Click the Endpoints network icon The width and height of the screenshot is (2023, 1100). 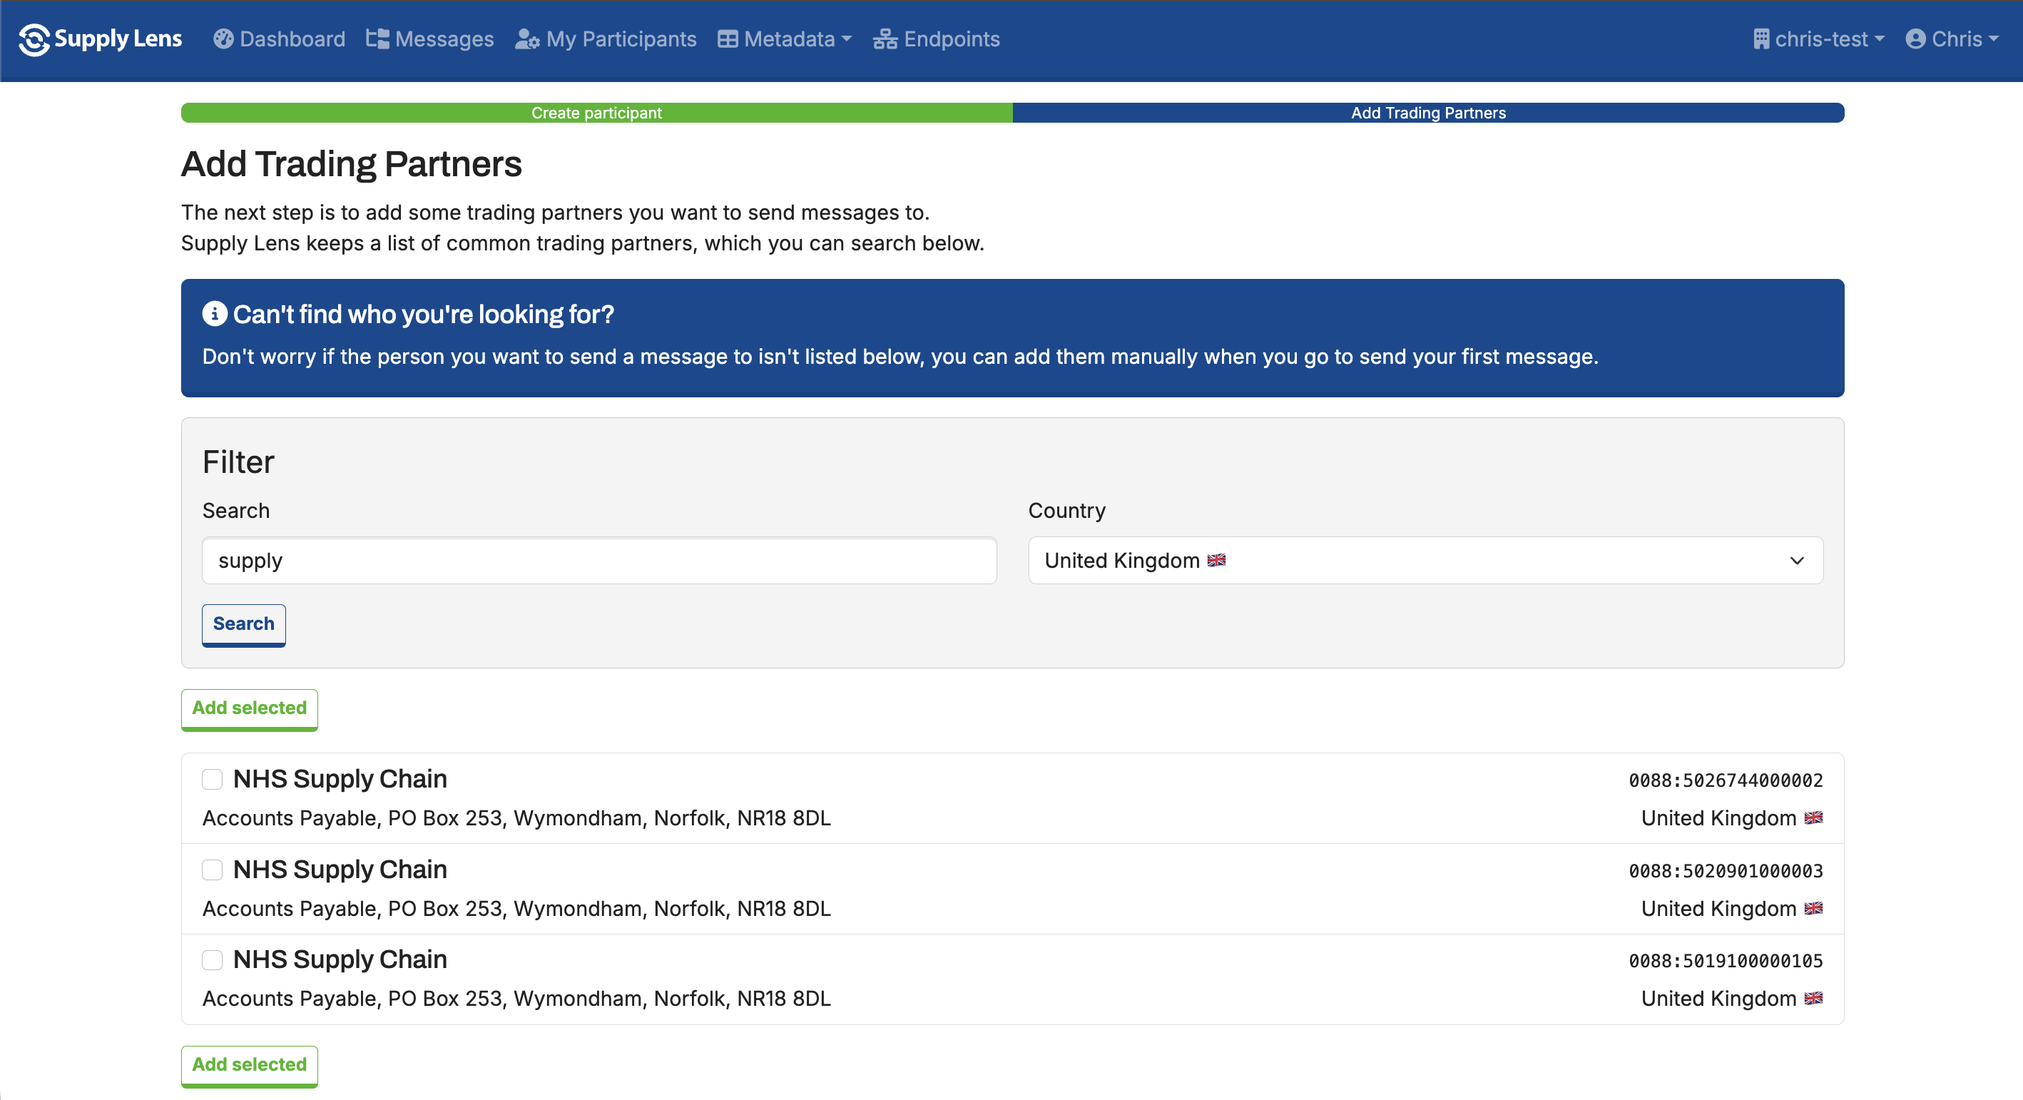(885, 39)
